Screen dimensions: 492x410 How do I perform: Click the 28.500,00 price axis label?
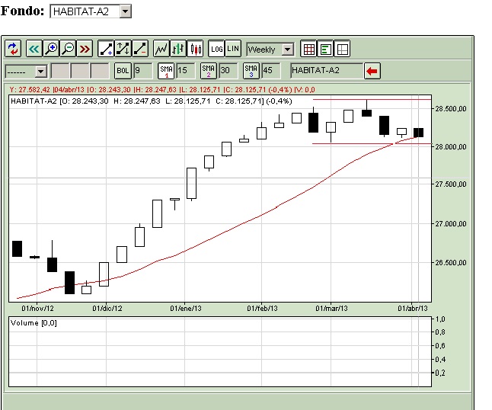click(451, 109)
